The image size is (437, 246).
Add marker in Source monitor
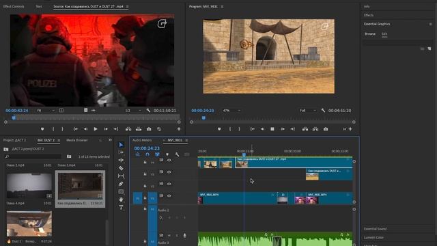[42, 129]
